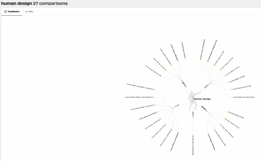Click "human design vs astrologie" leaf

tap(174, 142)
